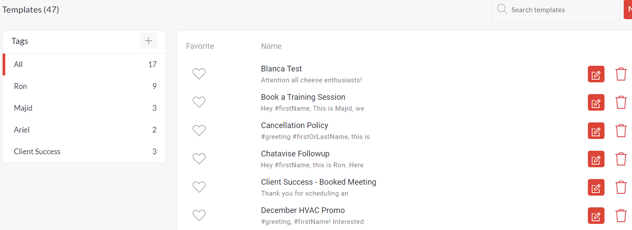Delete the Blanca Test template

click(621, 74)
